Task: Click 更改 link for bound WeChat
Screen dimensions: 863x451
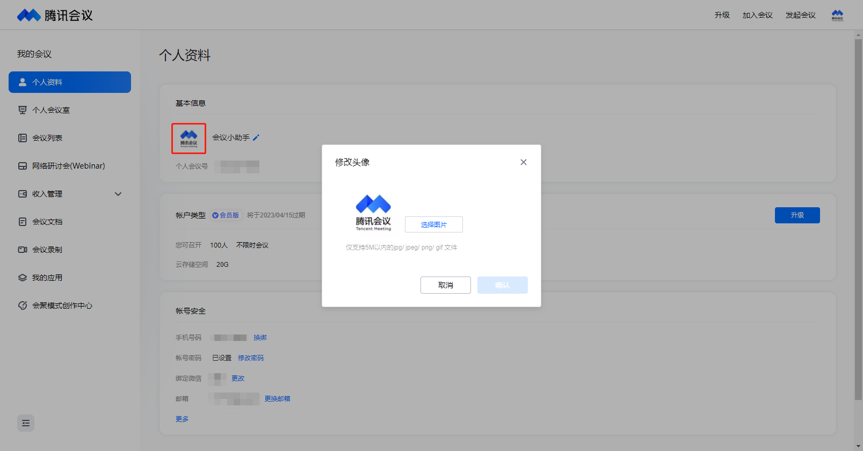Action: (x=238, y=379)
